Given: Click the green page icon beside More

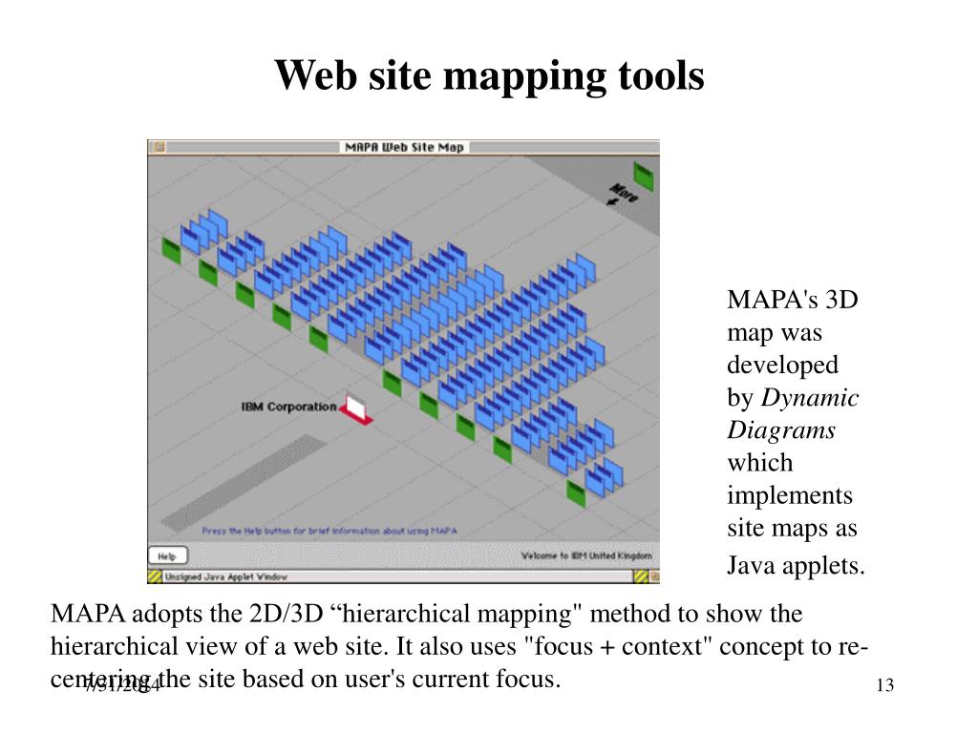Looking at the screenshot, I should [x=643, y=176].
